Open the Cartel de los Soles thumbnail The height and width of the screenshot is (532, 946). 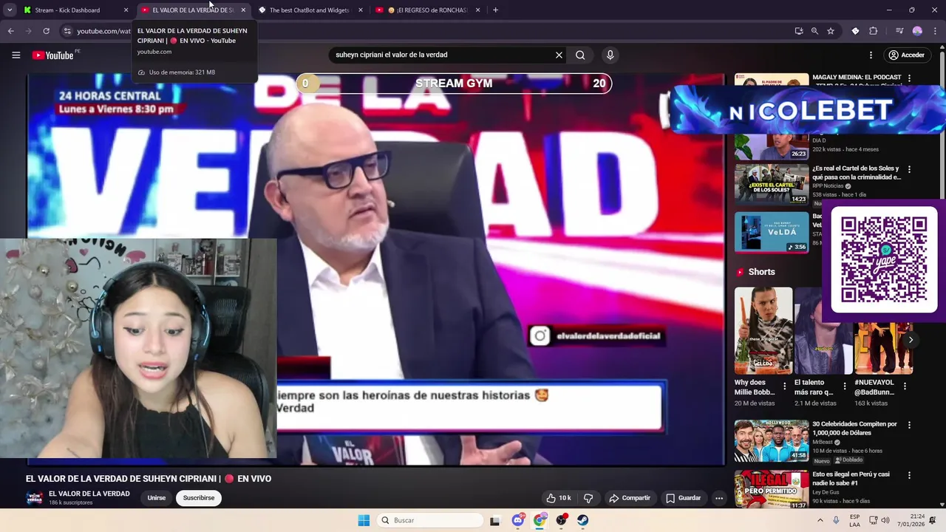pos(772,183)
